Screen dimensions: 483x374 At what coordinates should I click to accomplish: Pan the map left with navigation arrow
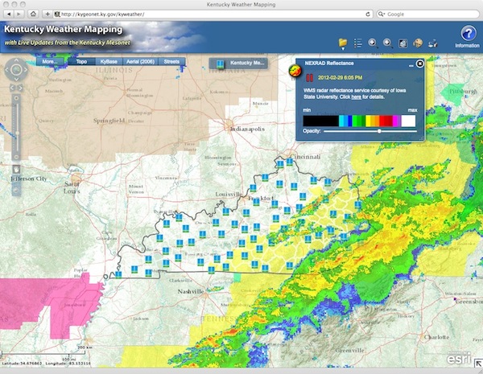click(7, 70)
